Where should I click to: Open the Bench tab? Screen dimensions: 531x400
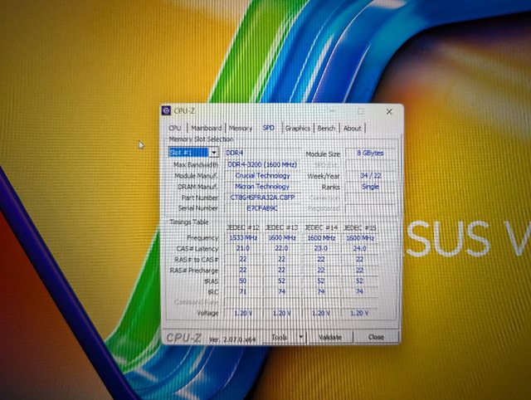[x=326, y=128]
